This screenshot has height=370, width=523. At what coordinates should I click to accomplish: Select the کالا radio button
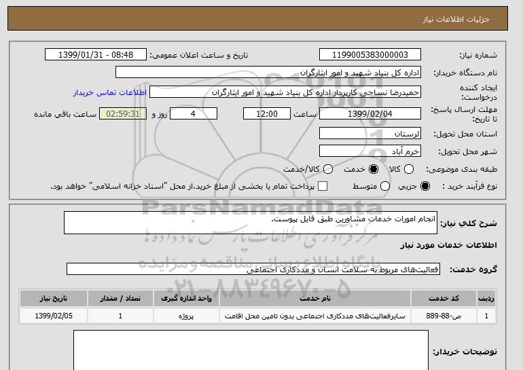click(409, 169)
